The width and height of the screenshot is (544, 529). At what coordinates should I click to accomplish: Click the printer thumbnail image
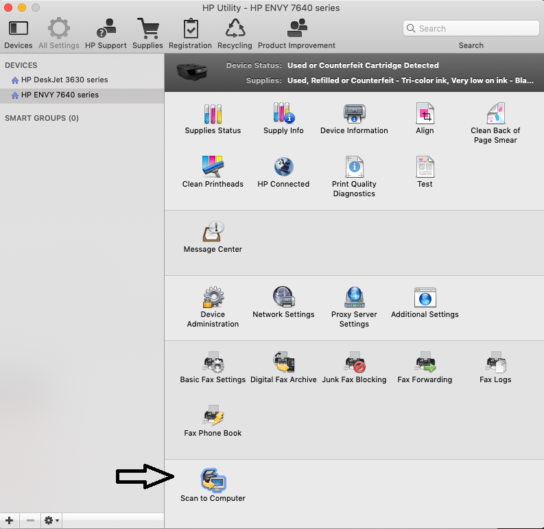pos(192,71)
